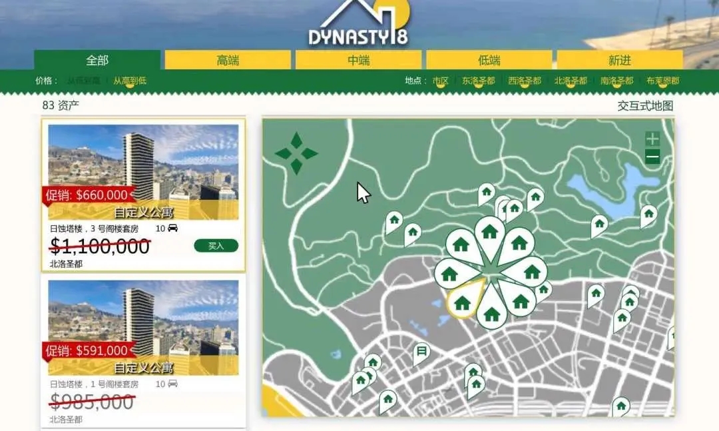Pick the upper-left house petal in the flower cluster

coord(463,246)
